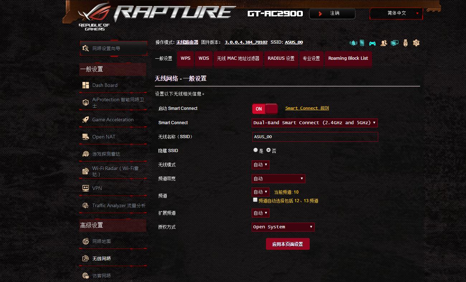The width and height of the screenshot is (466, 282).
Task: Turn off the Smart Connect switch
Action: point(265,108)
